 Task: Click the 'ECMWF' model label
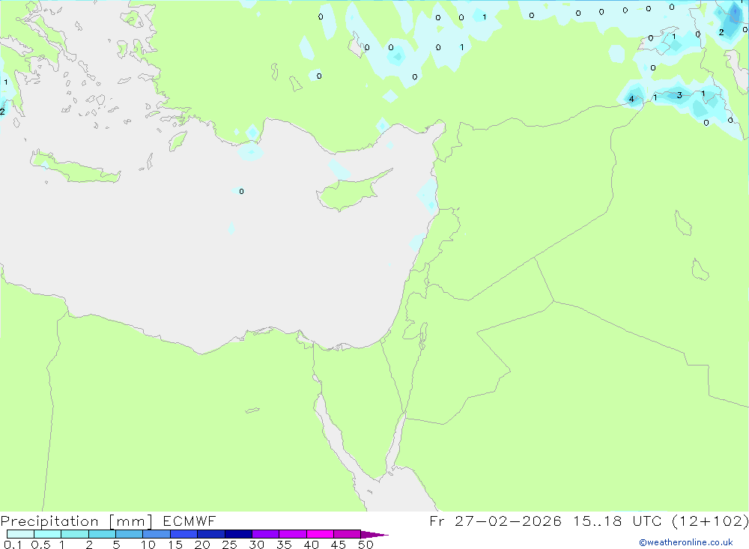(189, 521)
